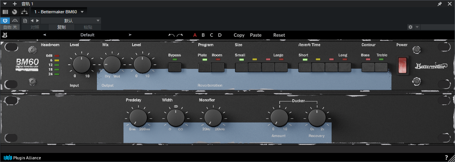This screenshot has height=162, width=455.
Task: Click the Output Level knob
Action: 142,64
